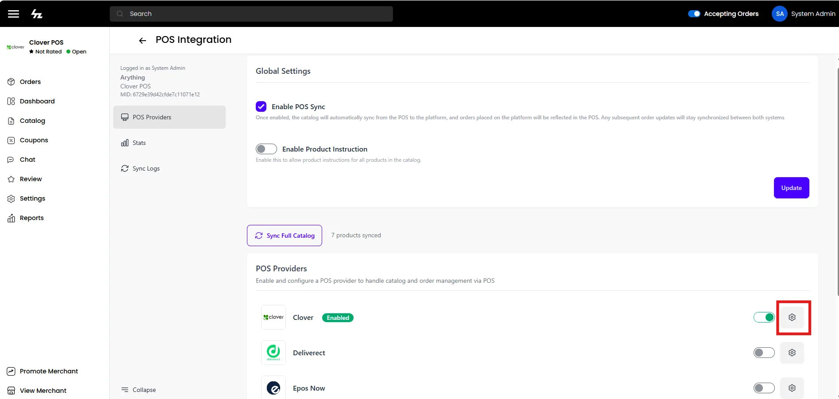Image resolution: width=839 pixels, height=399 pixels.
Task: Open the Sync Logs tab
Action: pos(169,168)
